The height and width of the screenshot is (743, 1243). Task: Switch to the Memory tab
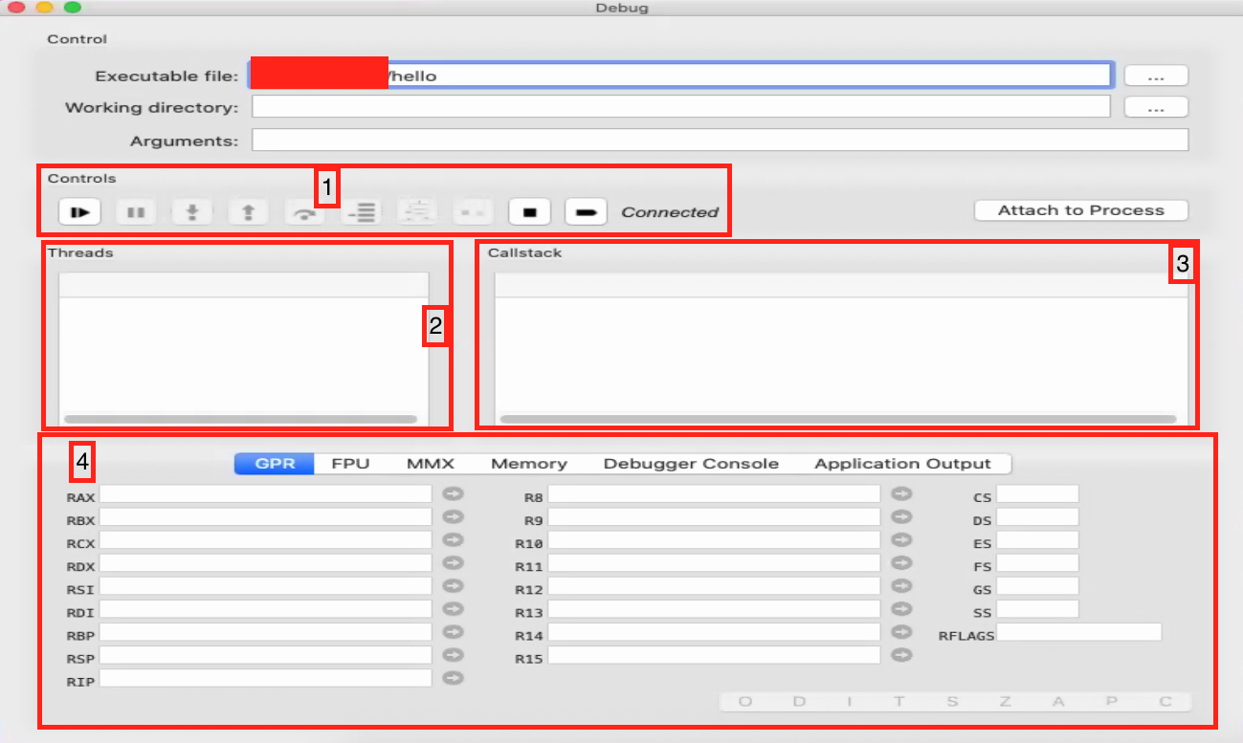(x=528, y=464)
